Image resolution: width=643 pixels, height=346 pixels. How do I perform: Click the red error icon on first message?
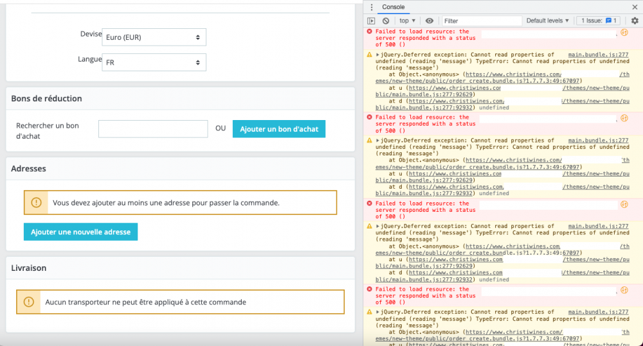(x=369, y=31)
